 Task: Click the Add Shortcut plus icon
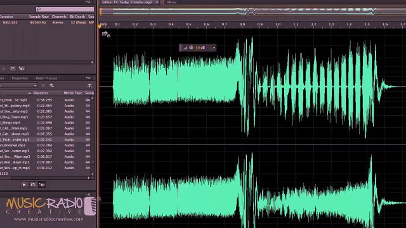51,85
